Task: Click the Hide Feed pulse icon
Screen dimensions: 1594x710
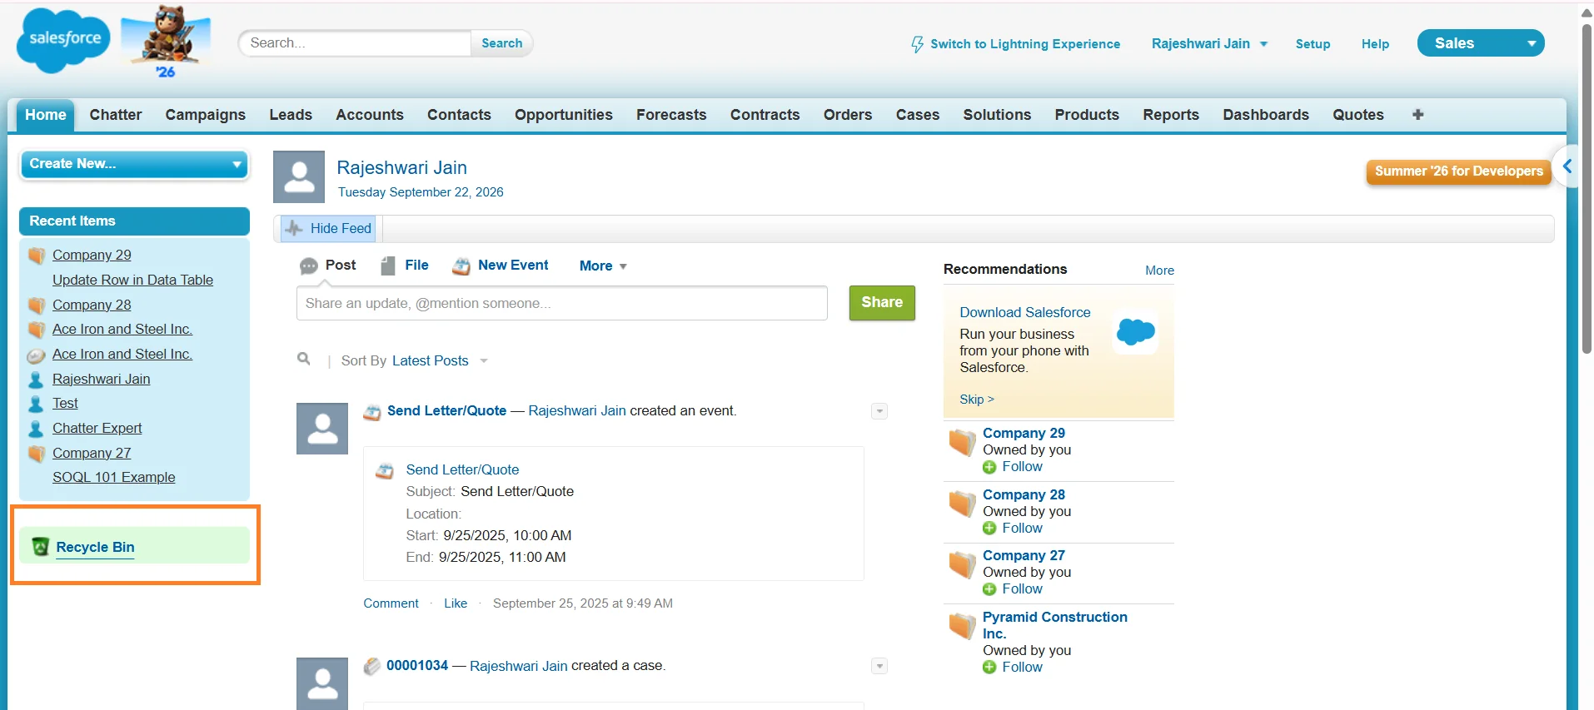Action: click(x=294, y=228)
